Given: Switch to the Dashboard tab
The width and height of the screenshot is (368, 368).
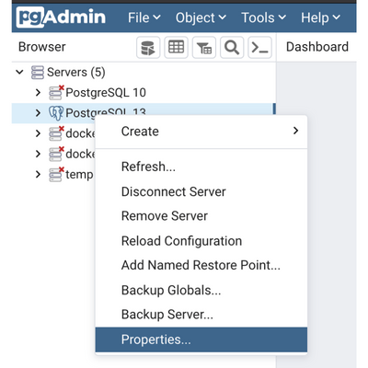Looking at the screenshot, I should tap(317, 47).
